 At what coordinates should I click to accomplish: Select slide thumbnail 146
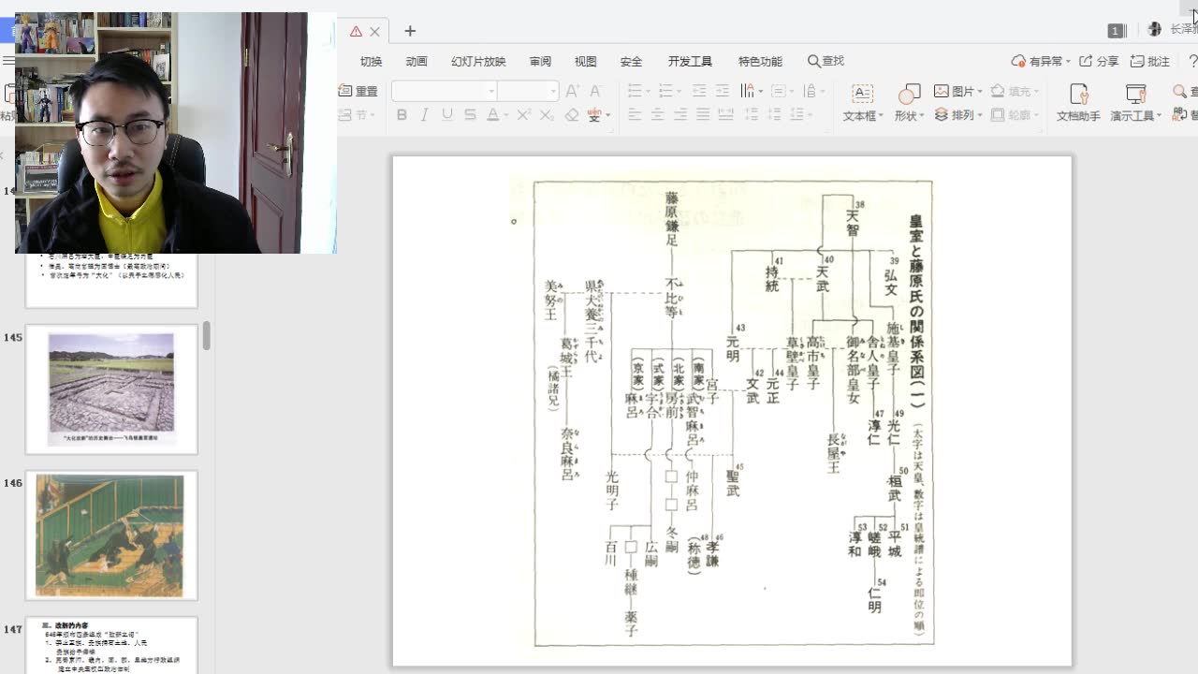click(x=111, y=535)
